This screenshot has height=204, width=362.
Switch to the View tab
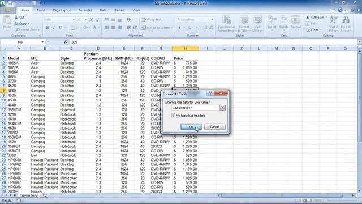point(136,10)
